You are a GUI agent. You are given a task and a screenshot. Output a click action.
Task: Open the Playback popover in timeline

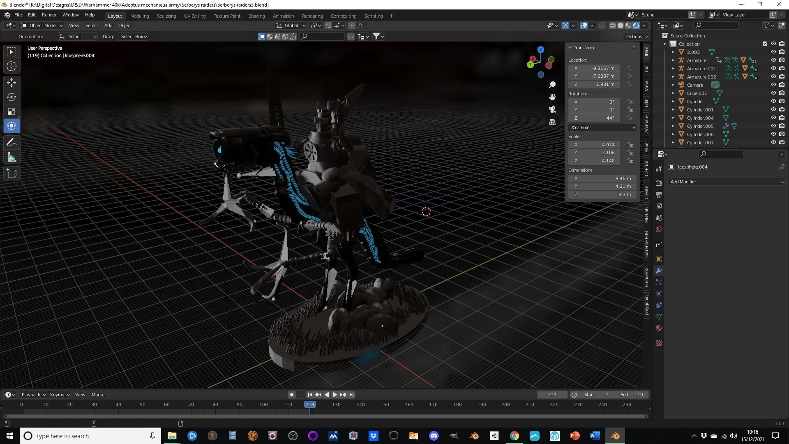pyautogui.click(x=33, y=395)
